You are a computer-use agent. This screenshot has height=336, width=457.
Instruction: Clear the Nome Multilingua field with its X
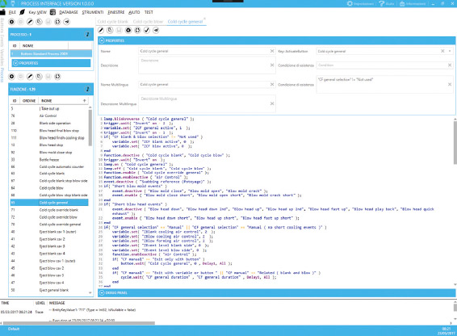pos(272,84)
